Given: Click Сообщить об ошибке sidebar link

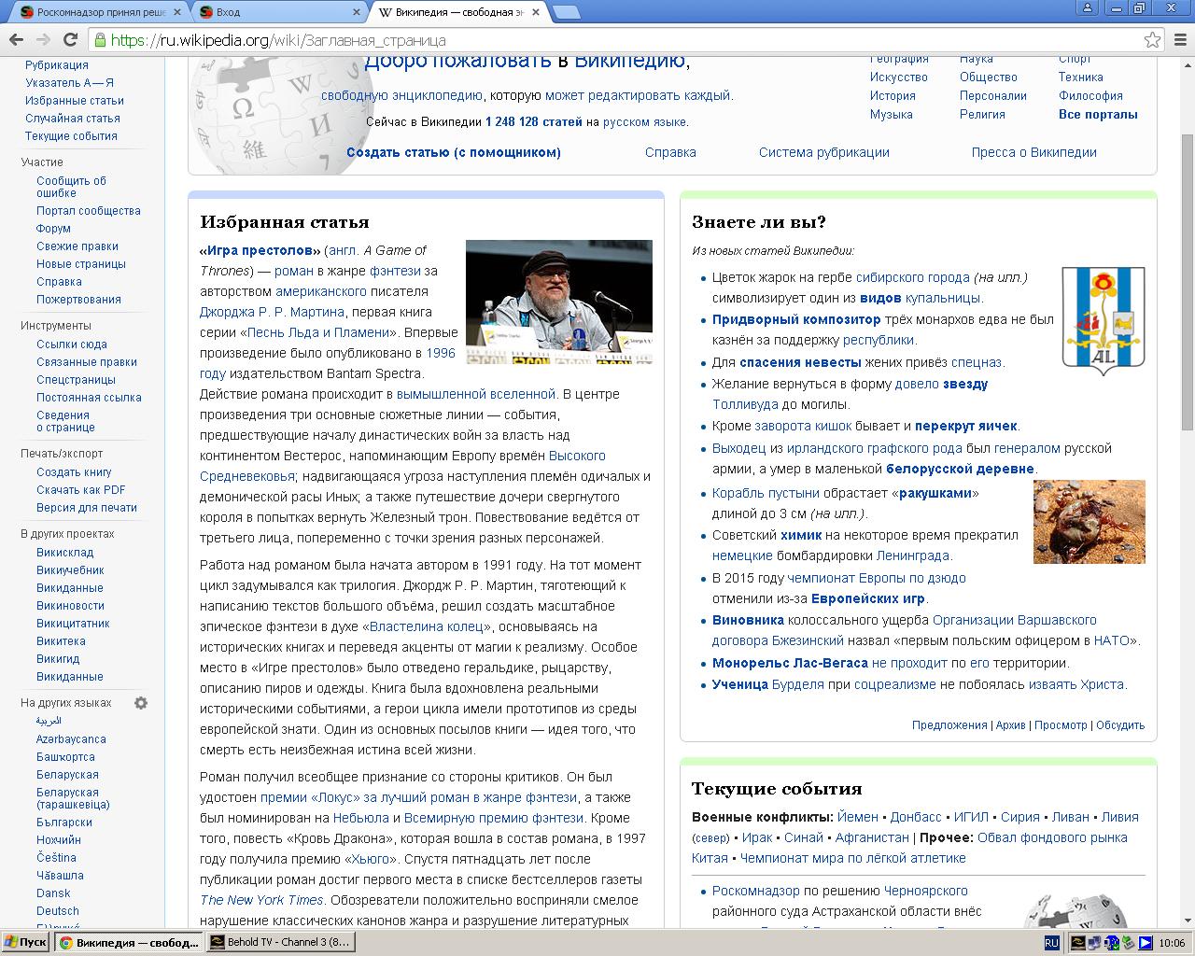Looking at the screenshot, I should tap(72, 187).
